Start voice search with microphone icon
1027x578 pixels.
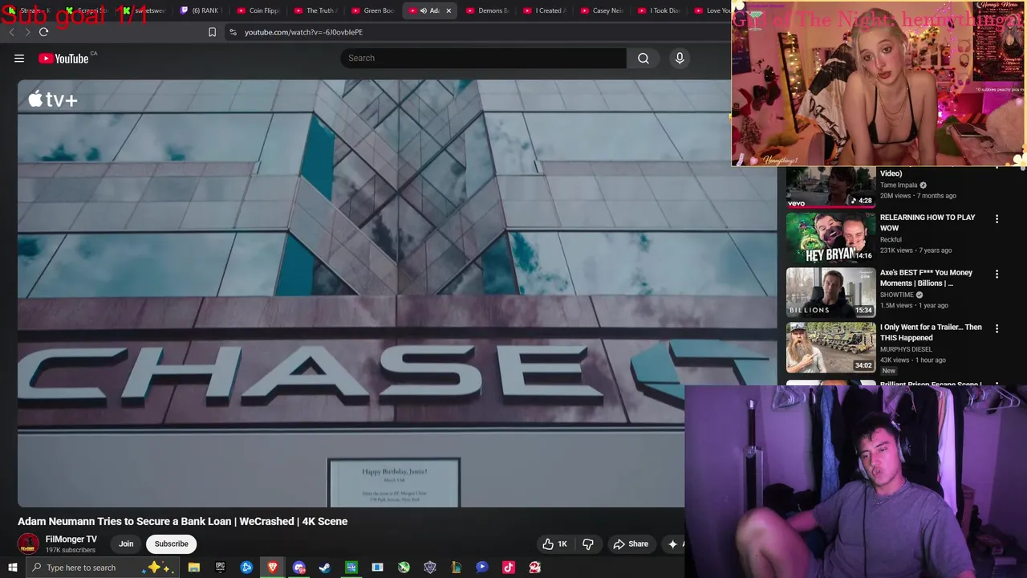[x=680, y=58]
